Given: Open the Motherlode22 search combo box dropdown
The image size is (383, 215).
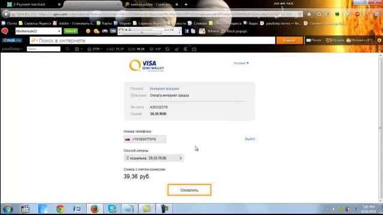Looking at the screenshot, I should point(59,31).
